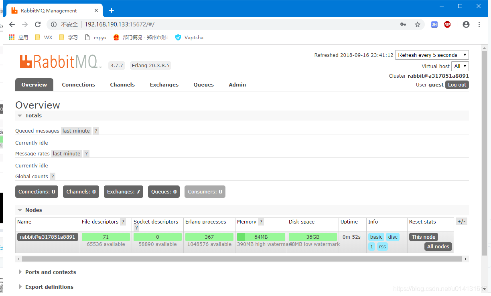Screen dimensions: 491x296
Task: Open a new browser tab
Action: pos(112,10)
